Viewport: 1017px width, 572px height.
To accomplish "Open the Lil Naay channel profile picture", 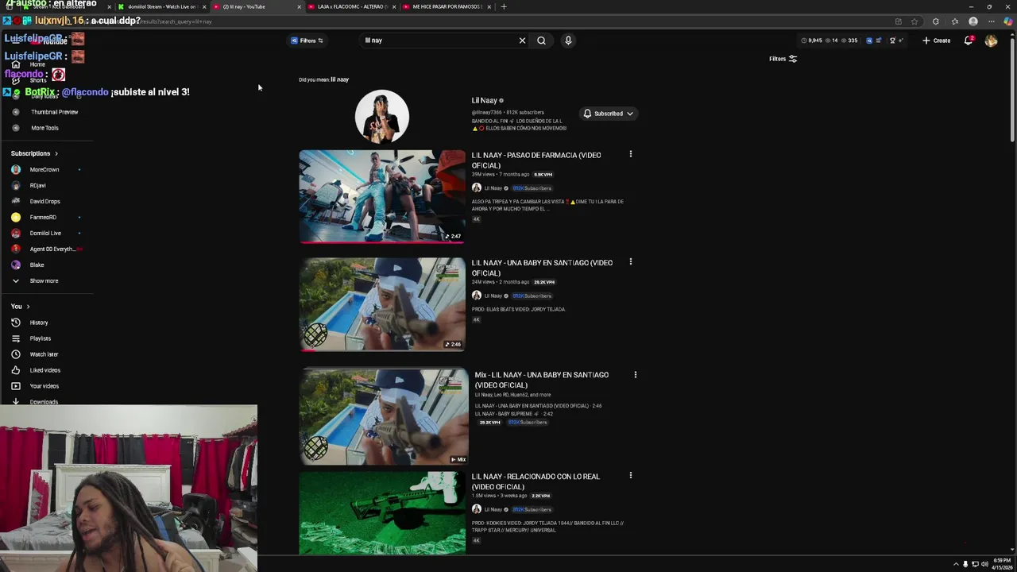I will 382,116.
